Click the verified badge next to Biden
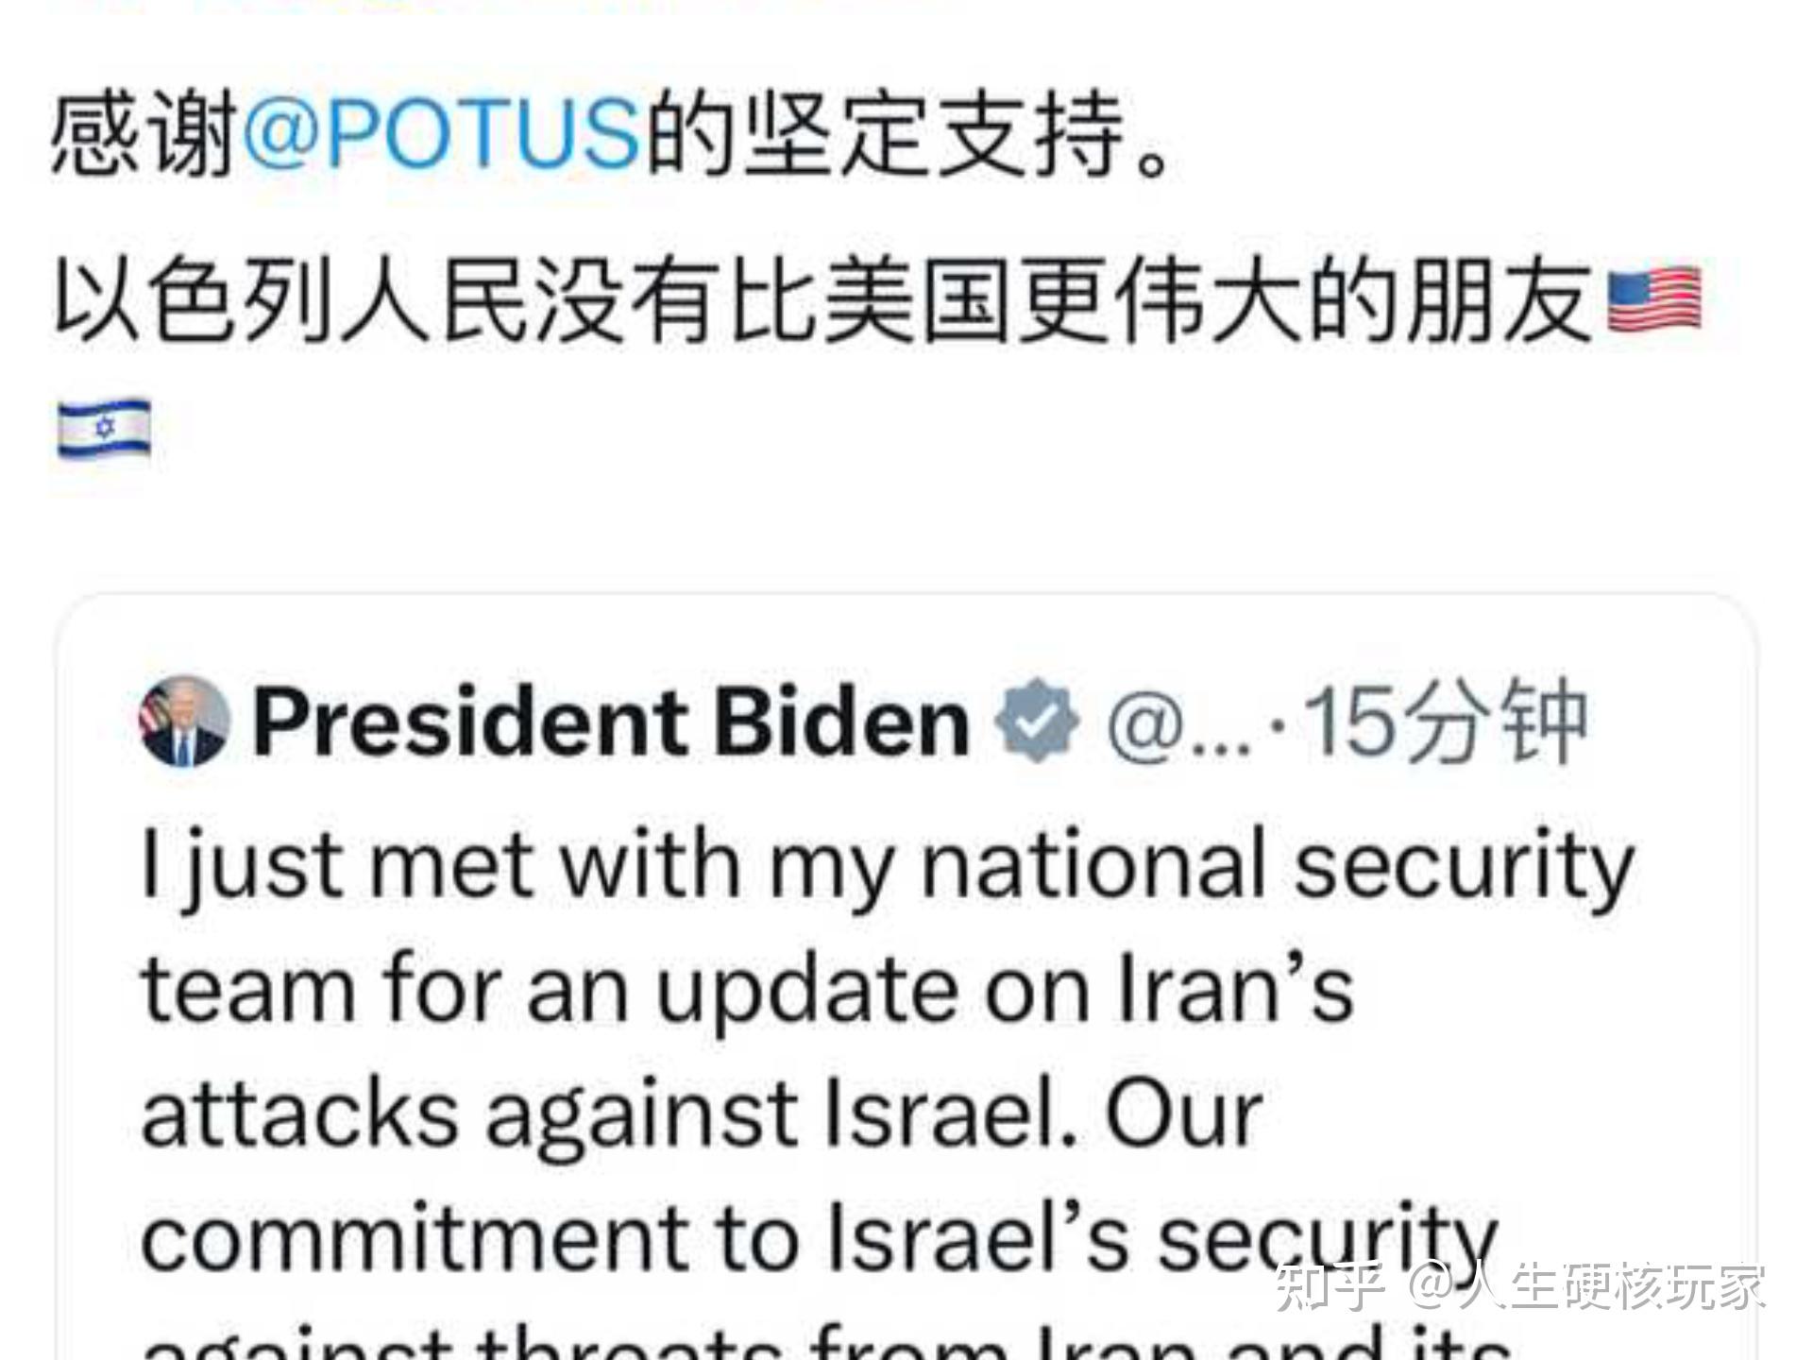The image size is (1813, 1360). 1037,721
